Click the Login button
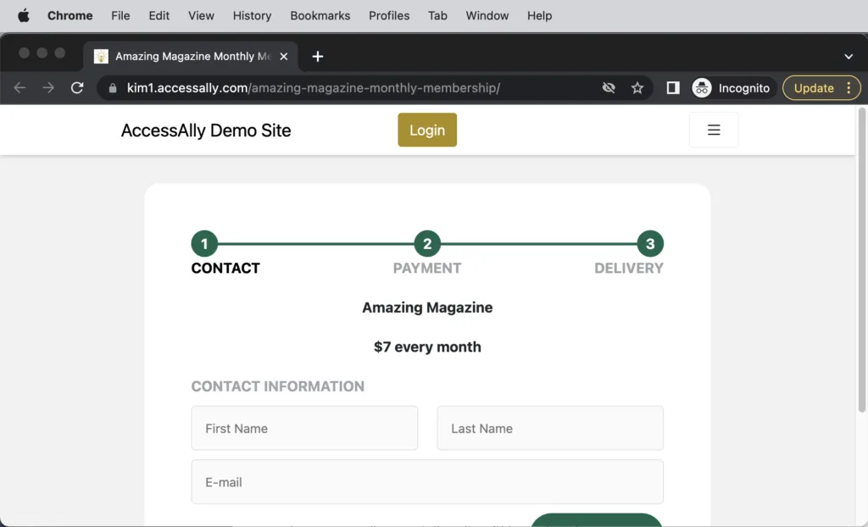868x527 pixels. [x=426, y=130]
